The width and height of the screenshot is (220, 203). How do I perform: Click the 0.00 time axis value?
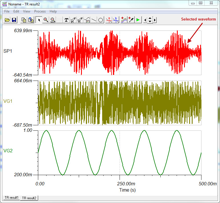pos(40,184)
